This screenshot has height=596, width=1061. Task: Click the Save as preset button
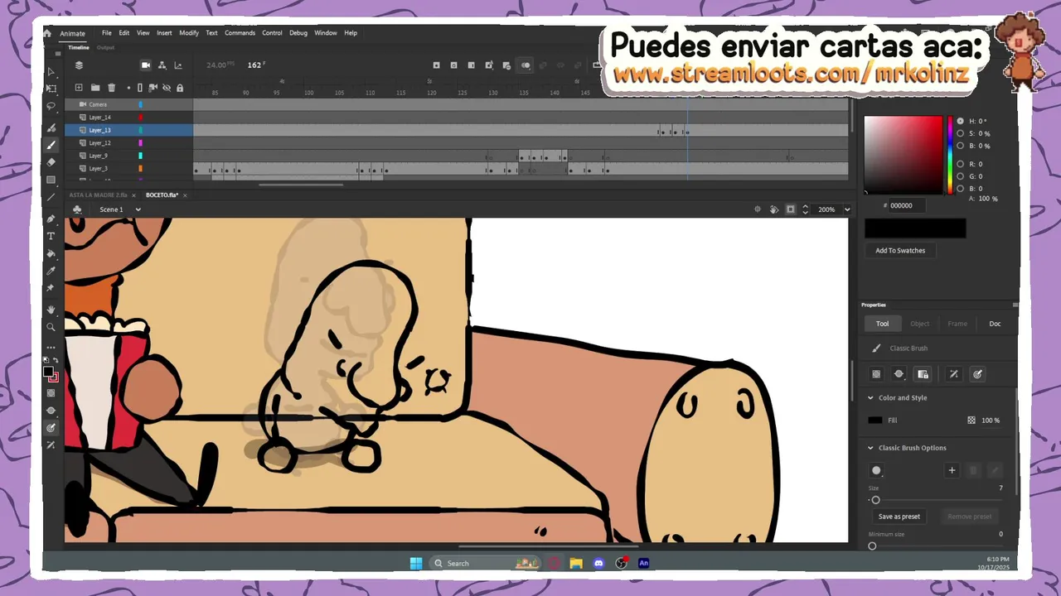[899, 517]
